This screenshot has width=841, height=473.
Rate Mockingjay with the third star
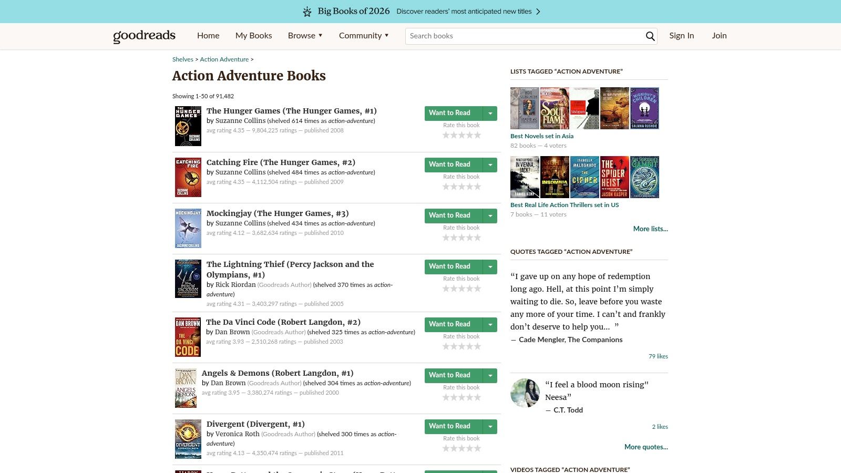tap(461, 238)
